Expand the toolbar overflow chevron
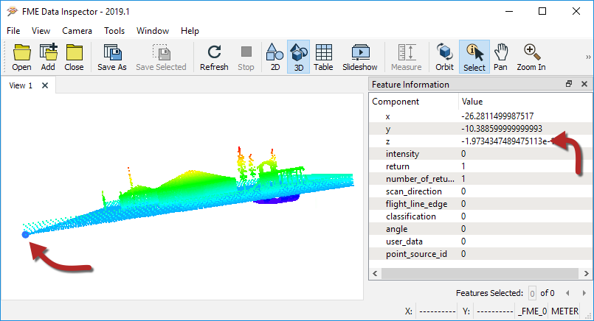 click(588, 57)
